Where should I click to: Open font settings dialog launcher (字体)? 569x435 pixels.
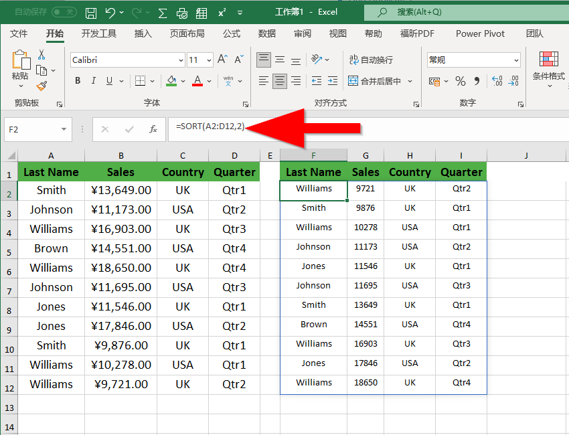246,104
